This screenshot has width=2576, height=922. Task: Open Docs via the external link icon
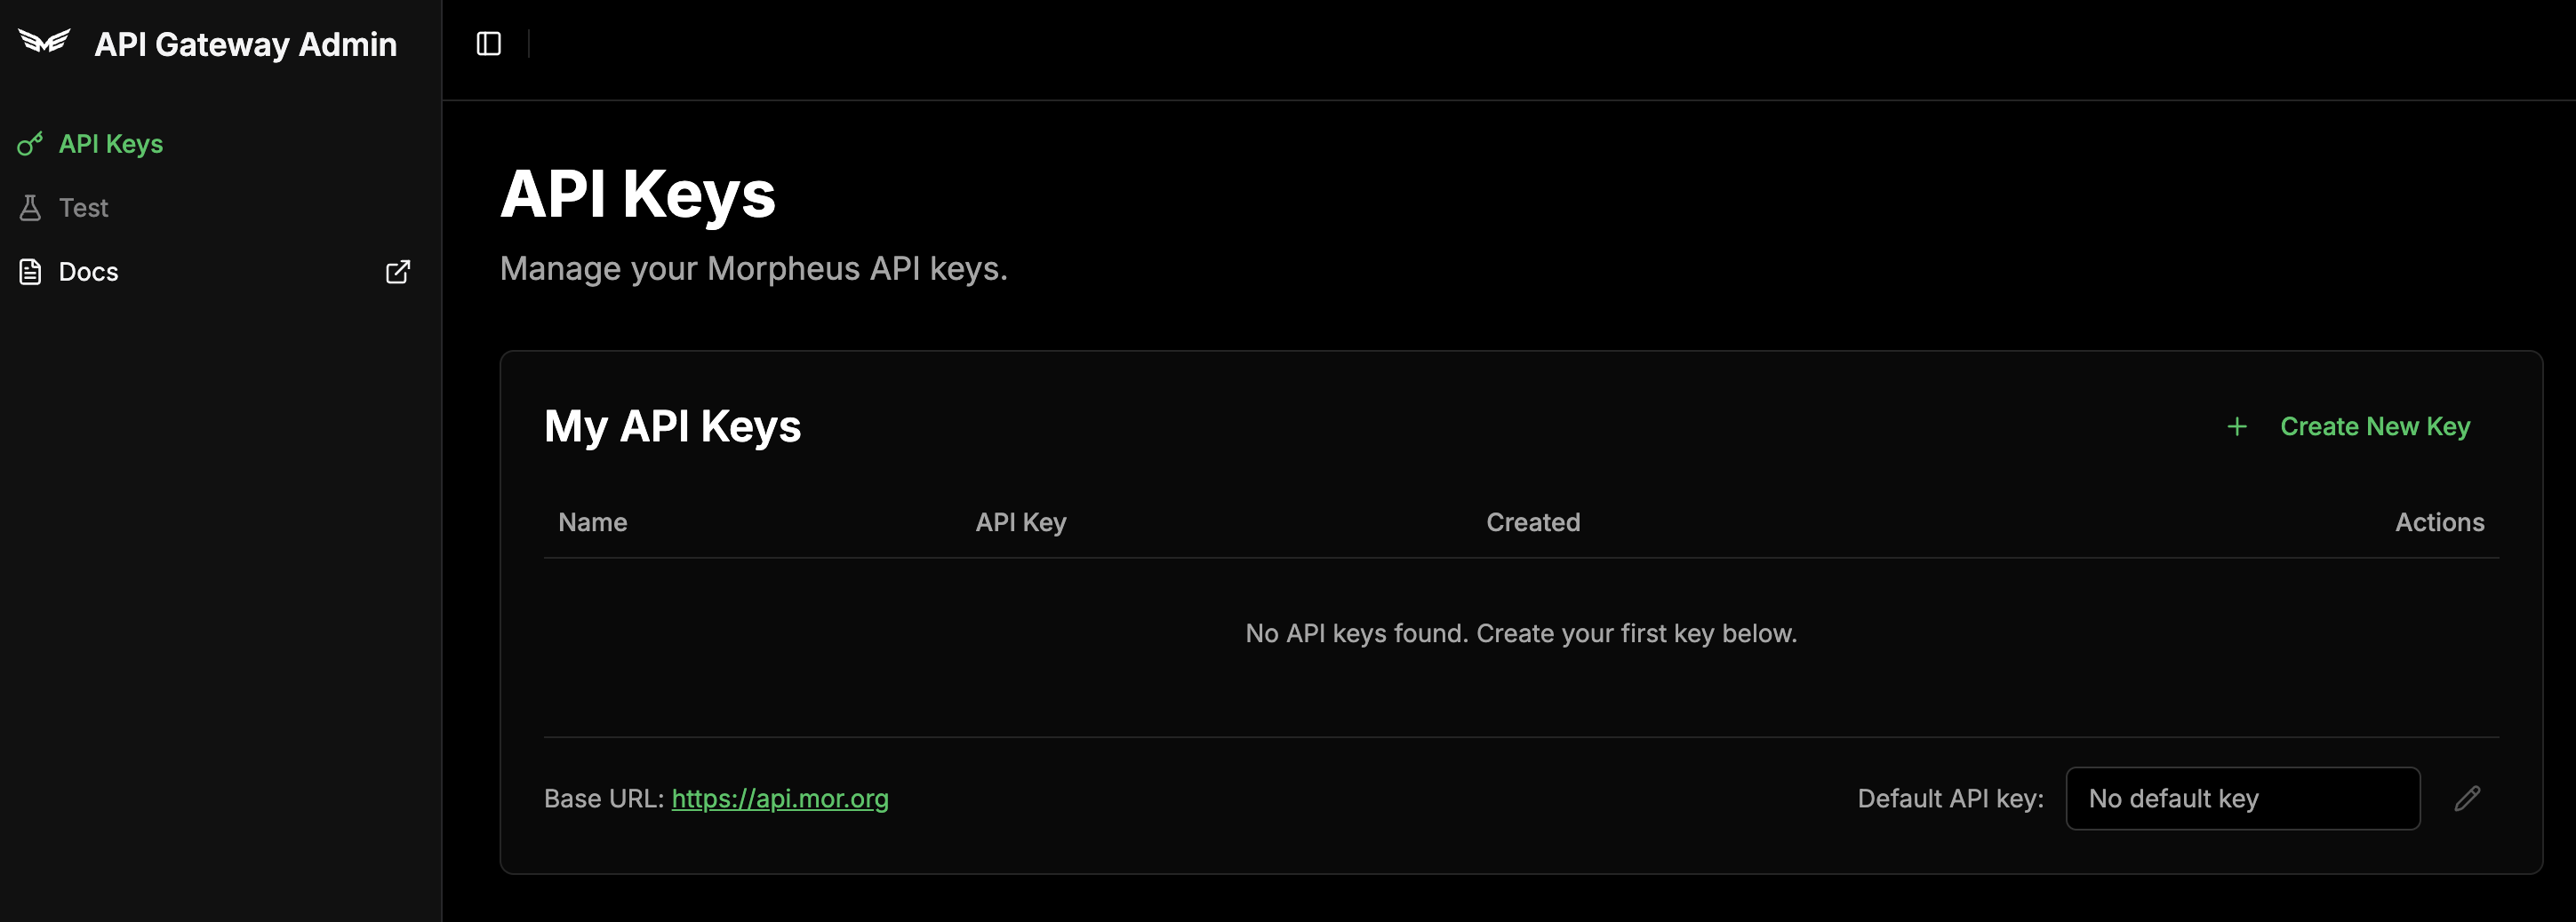tap(397, 271)
